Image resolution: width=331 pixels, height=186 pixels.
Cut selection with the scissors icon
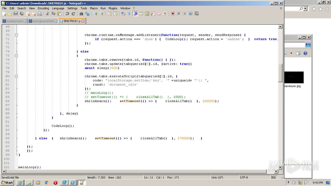tap(48, 14)
